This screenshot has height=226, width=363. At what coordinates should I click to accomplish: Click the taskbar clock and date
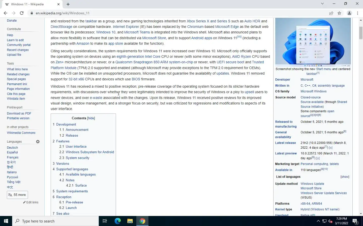coord(342,221)
